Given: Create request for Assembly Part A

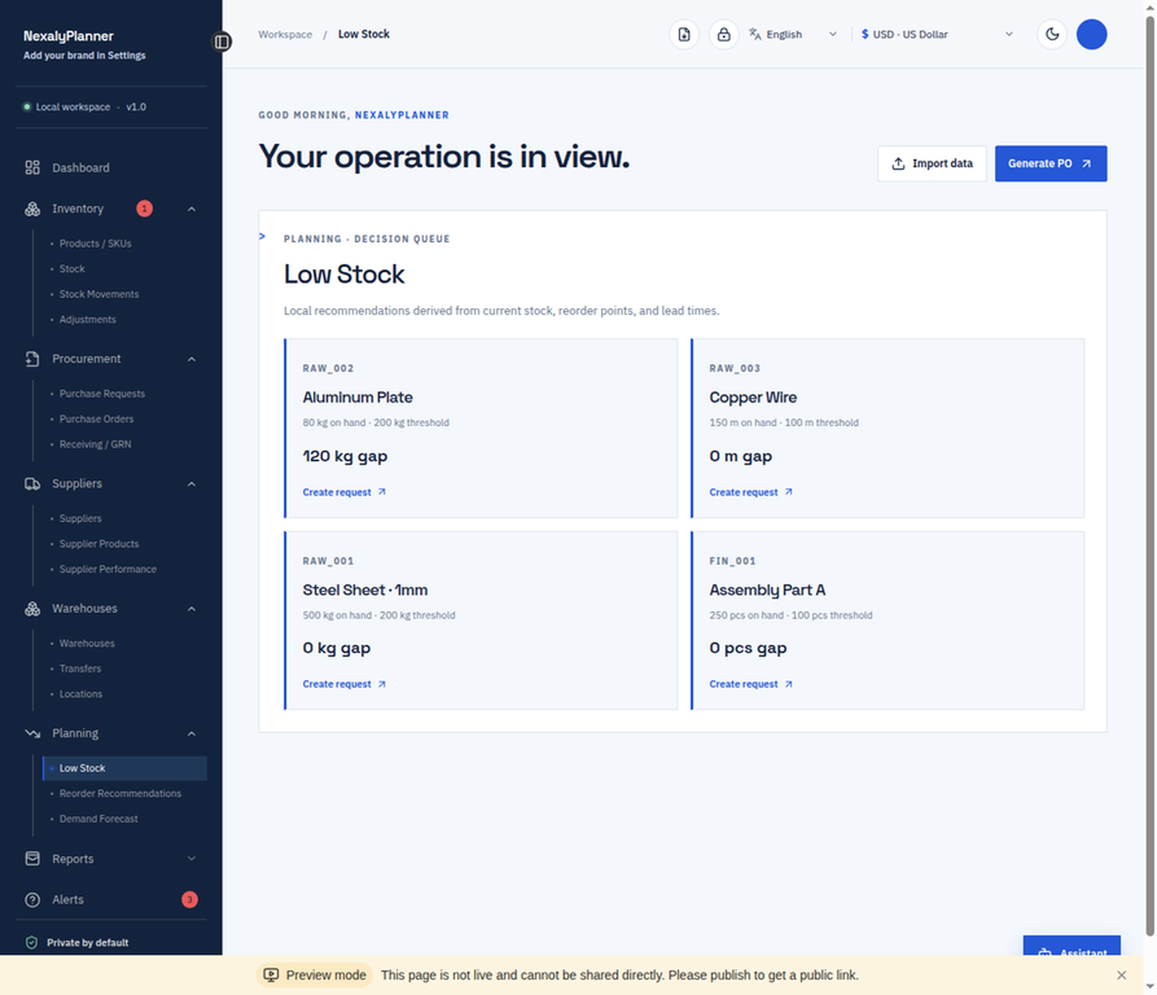Looking at the screenshot, I should click(x=751, y=684).
